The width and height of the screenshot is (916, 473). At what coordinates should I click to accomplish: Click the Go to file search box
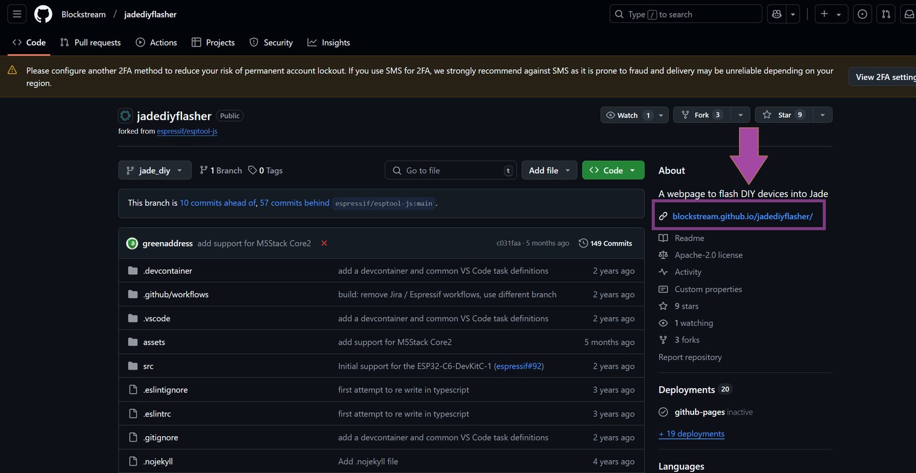click(x=451, y=170)
